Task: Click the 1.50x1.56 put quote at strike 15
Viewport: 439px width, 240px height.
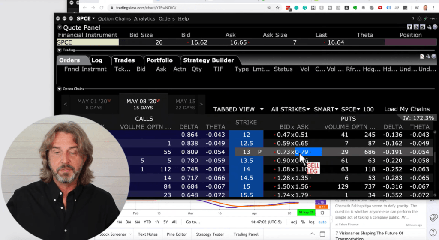Action: [x=292, y=186]
